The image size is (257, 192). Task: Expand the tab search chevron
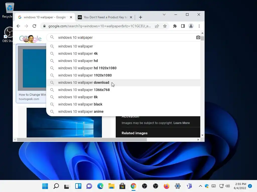pos(164,14)
